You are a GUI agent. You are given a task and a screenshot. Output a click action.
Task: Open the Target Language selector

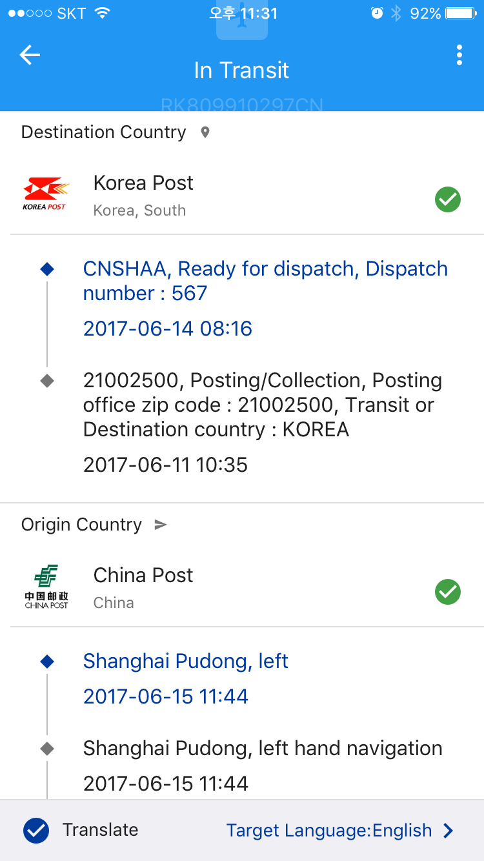coord(329,831)
